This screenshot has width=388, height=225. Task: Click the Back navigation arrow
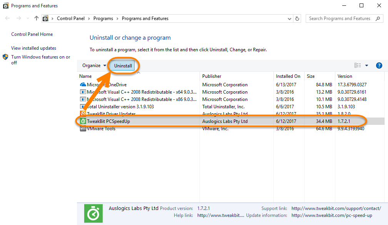7,18
